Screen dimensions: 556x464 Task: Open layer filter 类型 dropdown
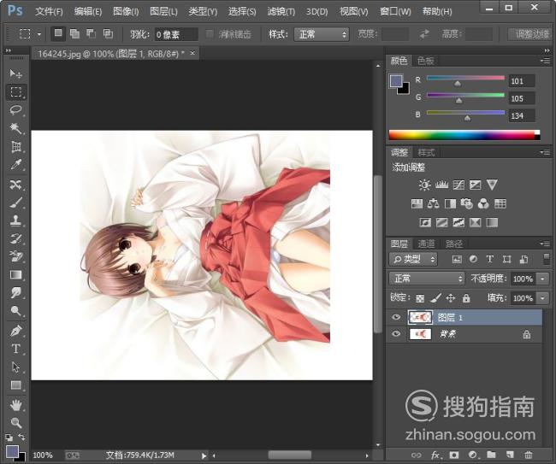click(x=413, y=259)
